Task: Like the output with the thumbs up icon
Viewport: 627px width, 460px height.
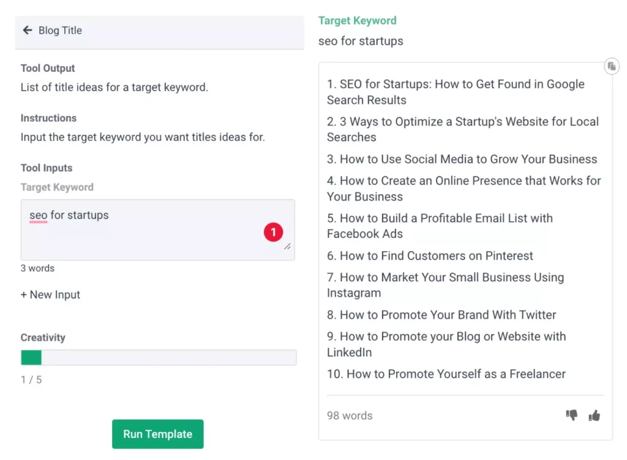Action: coord(594,415)
